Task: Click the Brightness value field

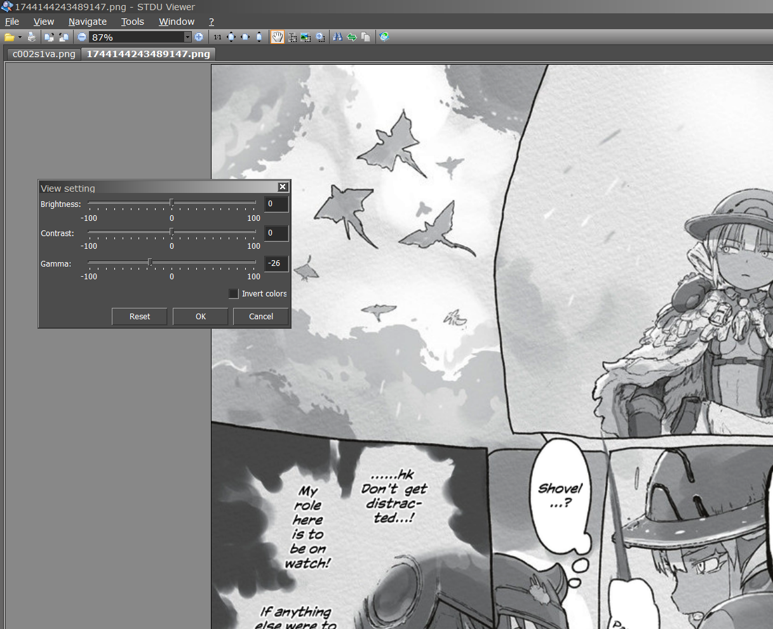Action: pos(276,204)
